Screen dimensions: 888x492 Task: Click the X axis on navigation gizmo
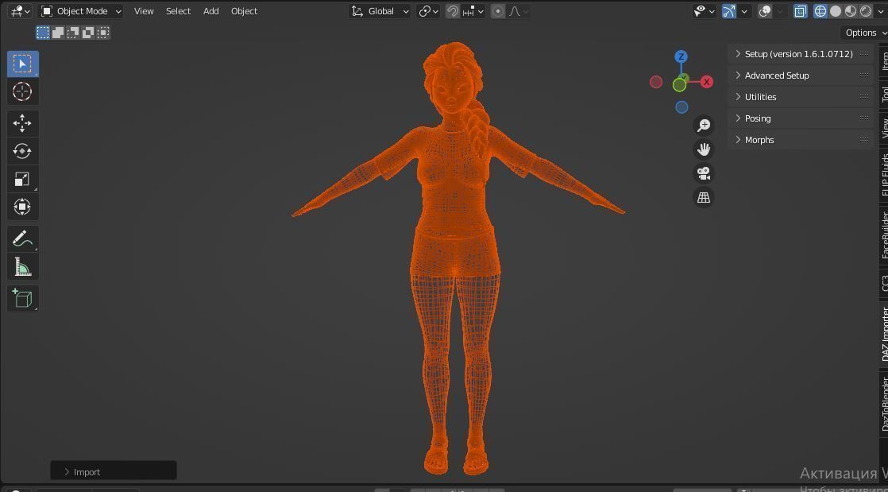pos(707,82)
